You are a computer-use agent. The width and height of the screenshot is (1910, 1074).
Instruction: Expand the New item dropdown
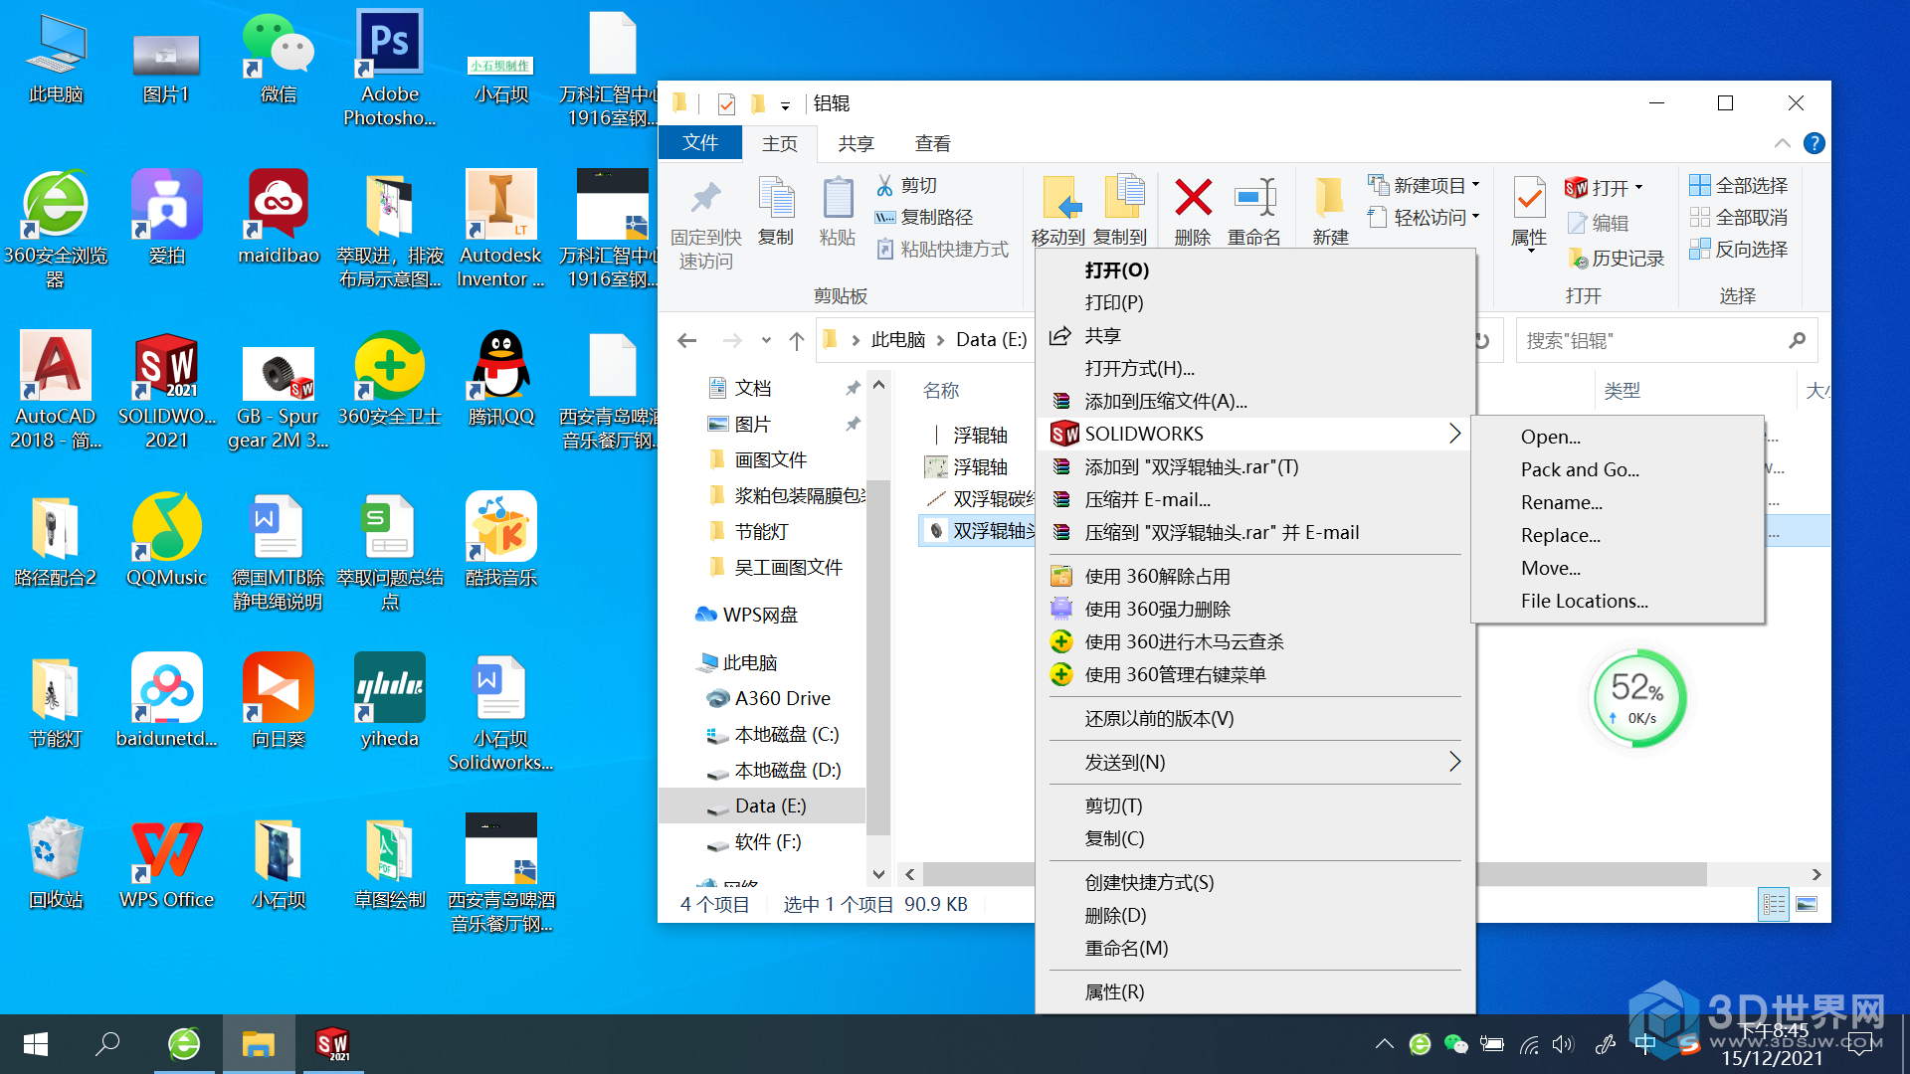coord(1476,185)
